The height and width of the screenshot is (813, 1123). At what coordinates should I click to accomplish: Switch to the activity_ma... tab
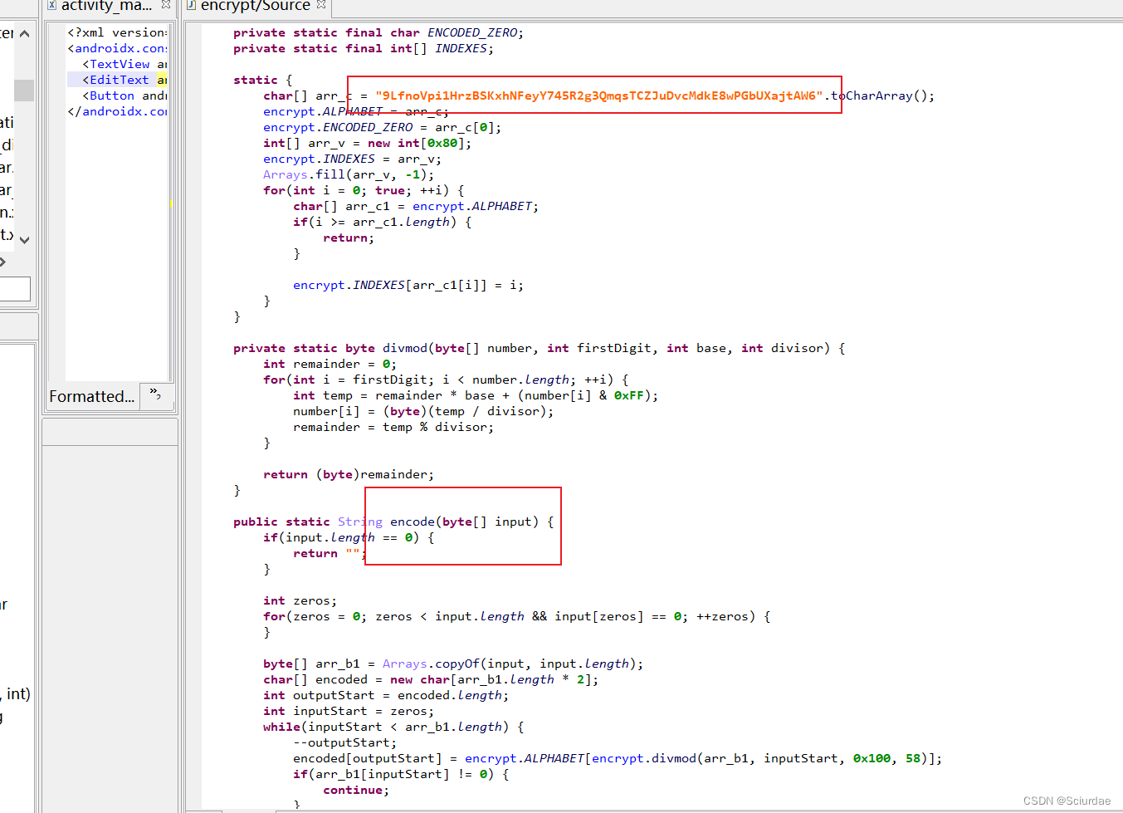pyautogui.click(x=106, y=6)
